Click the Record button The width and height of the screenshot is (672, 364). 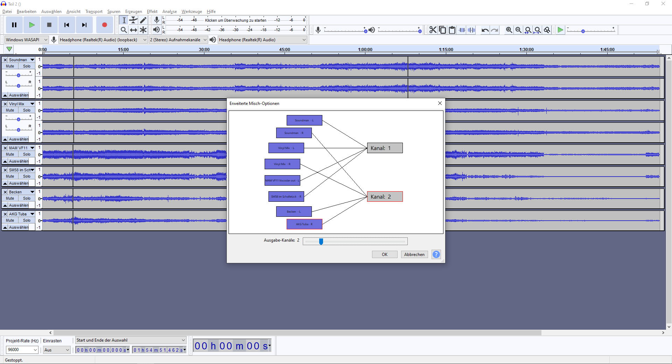[104, 25]
